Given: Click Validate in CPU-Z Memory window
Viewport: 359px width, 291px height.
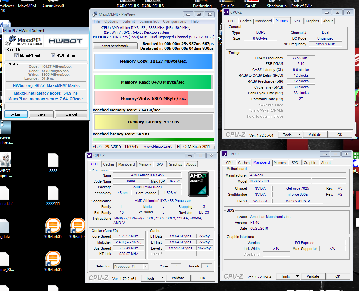Looking at the screenshot, I should point(315,135).
